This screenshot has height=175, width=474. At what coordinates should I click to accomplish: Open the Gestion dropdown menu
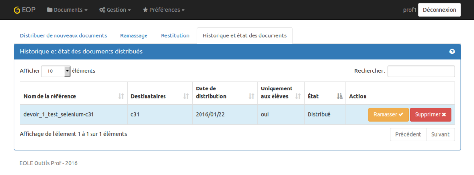coord(115,10)
